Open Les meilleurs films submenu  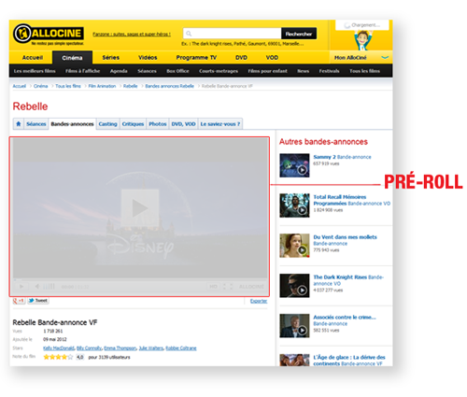click(35, 71)
